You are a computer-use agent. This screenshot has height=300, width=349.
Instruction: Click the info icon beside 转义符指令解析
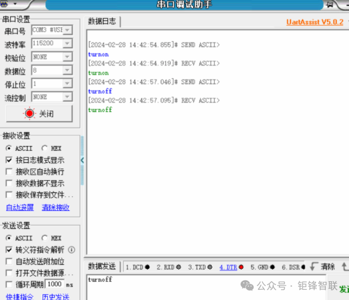pos(71,250)
